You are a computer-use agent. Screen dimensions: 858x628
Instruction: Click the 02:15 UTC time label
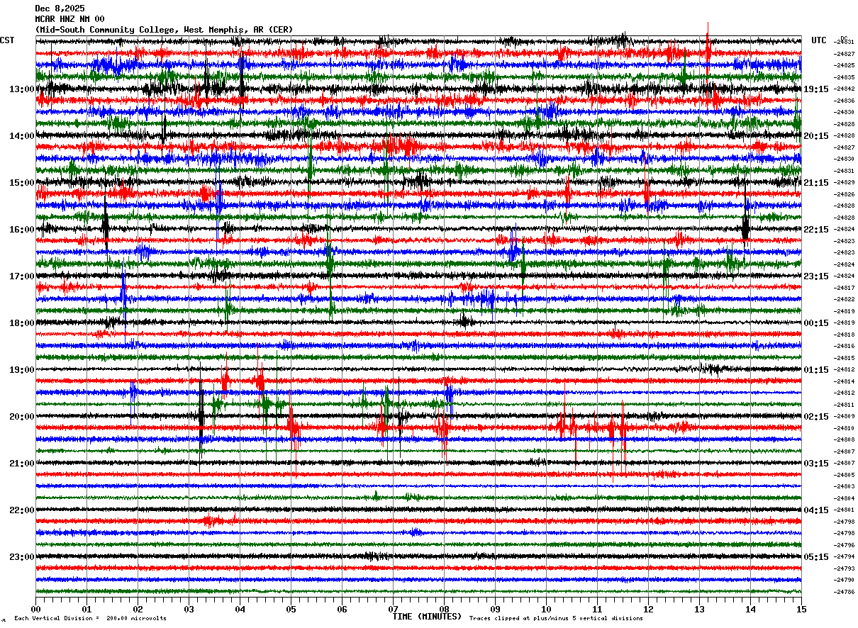816,416
